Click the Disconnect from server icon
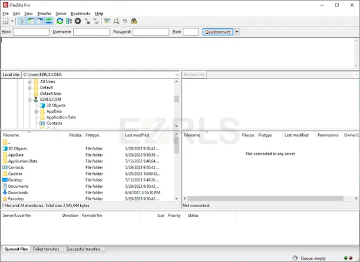The image size is (360, 262). pyautogui.click(x=87, y=21)
